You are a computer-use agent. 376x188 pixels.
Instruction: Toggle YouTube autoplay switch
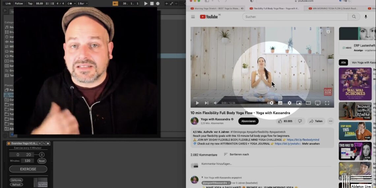[x=271, y=103]
